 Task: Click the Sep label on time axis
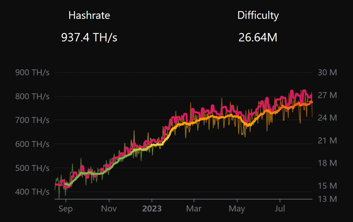pyautogui.click(x=66, y=209)
